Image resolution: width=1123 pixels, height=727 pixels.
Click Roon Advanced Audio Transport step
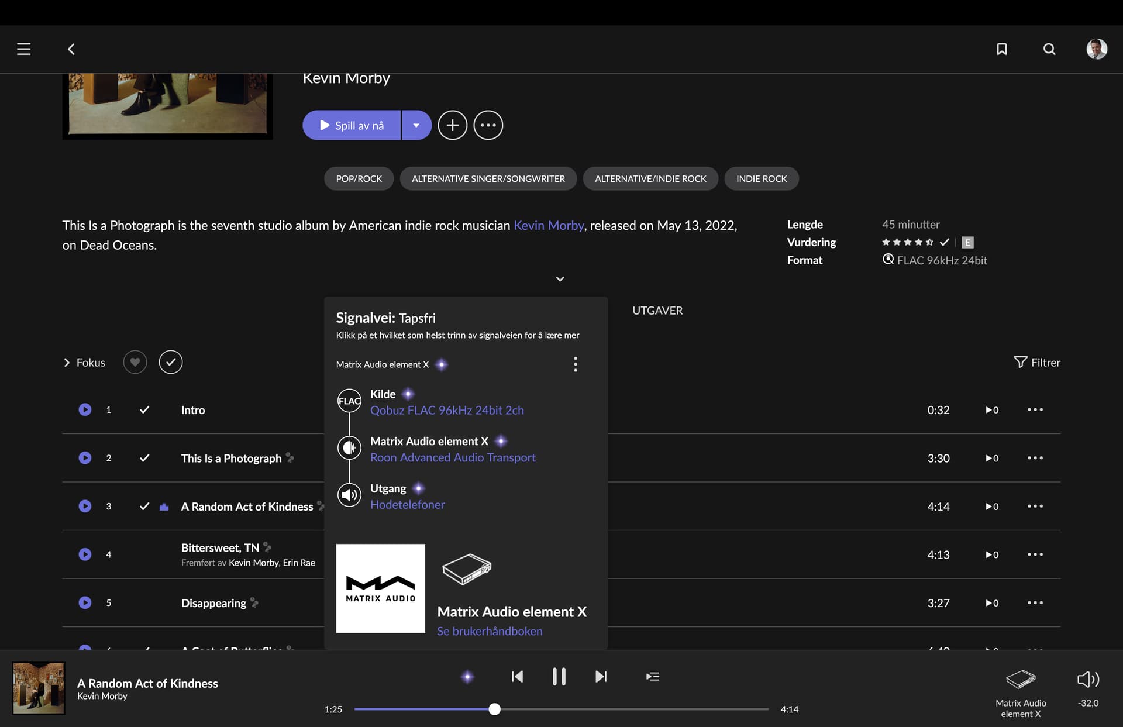click(x=453, y=457)
